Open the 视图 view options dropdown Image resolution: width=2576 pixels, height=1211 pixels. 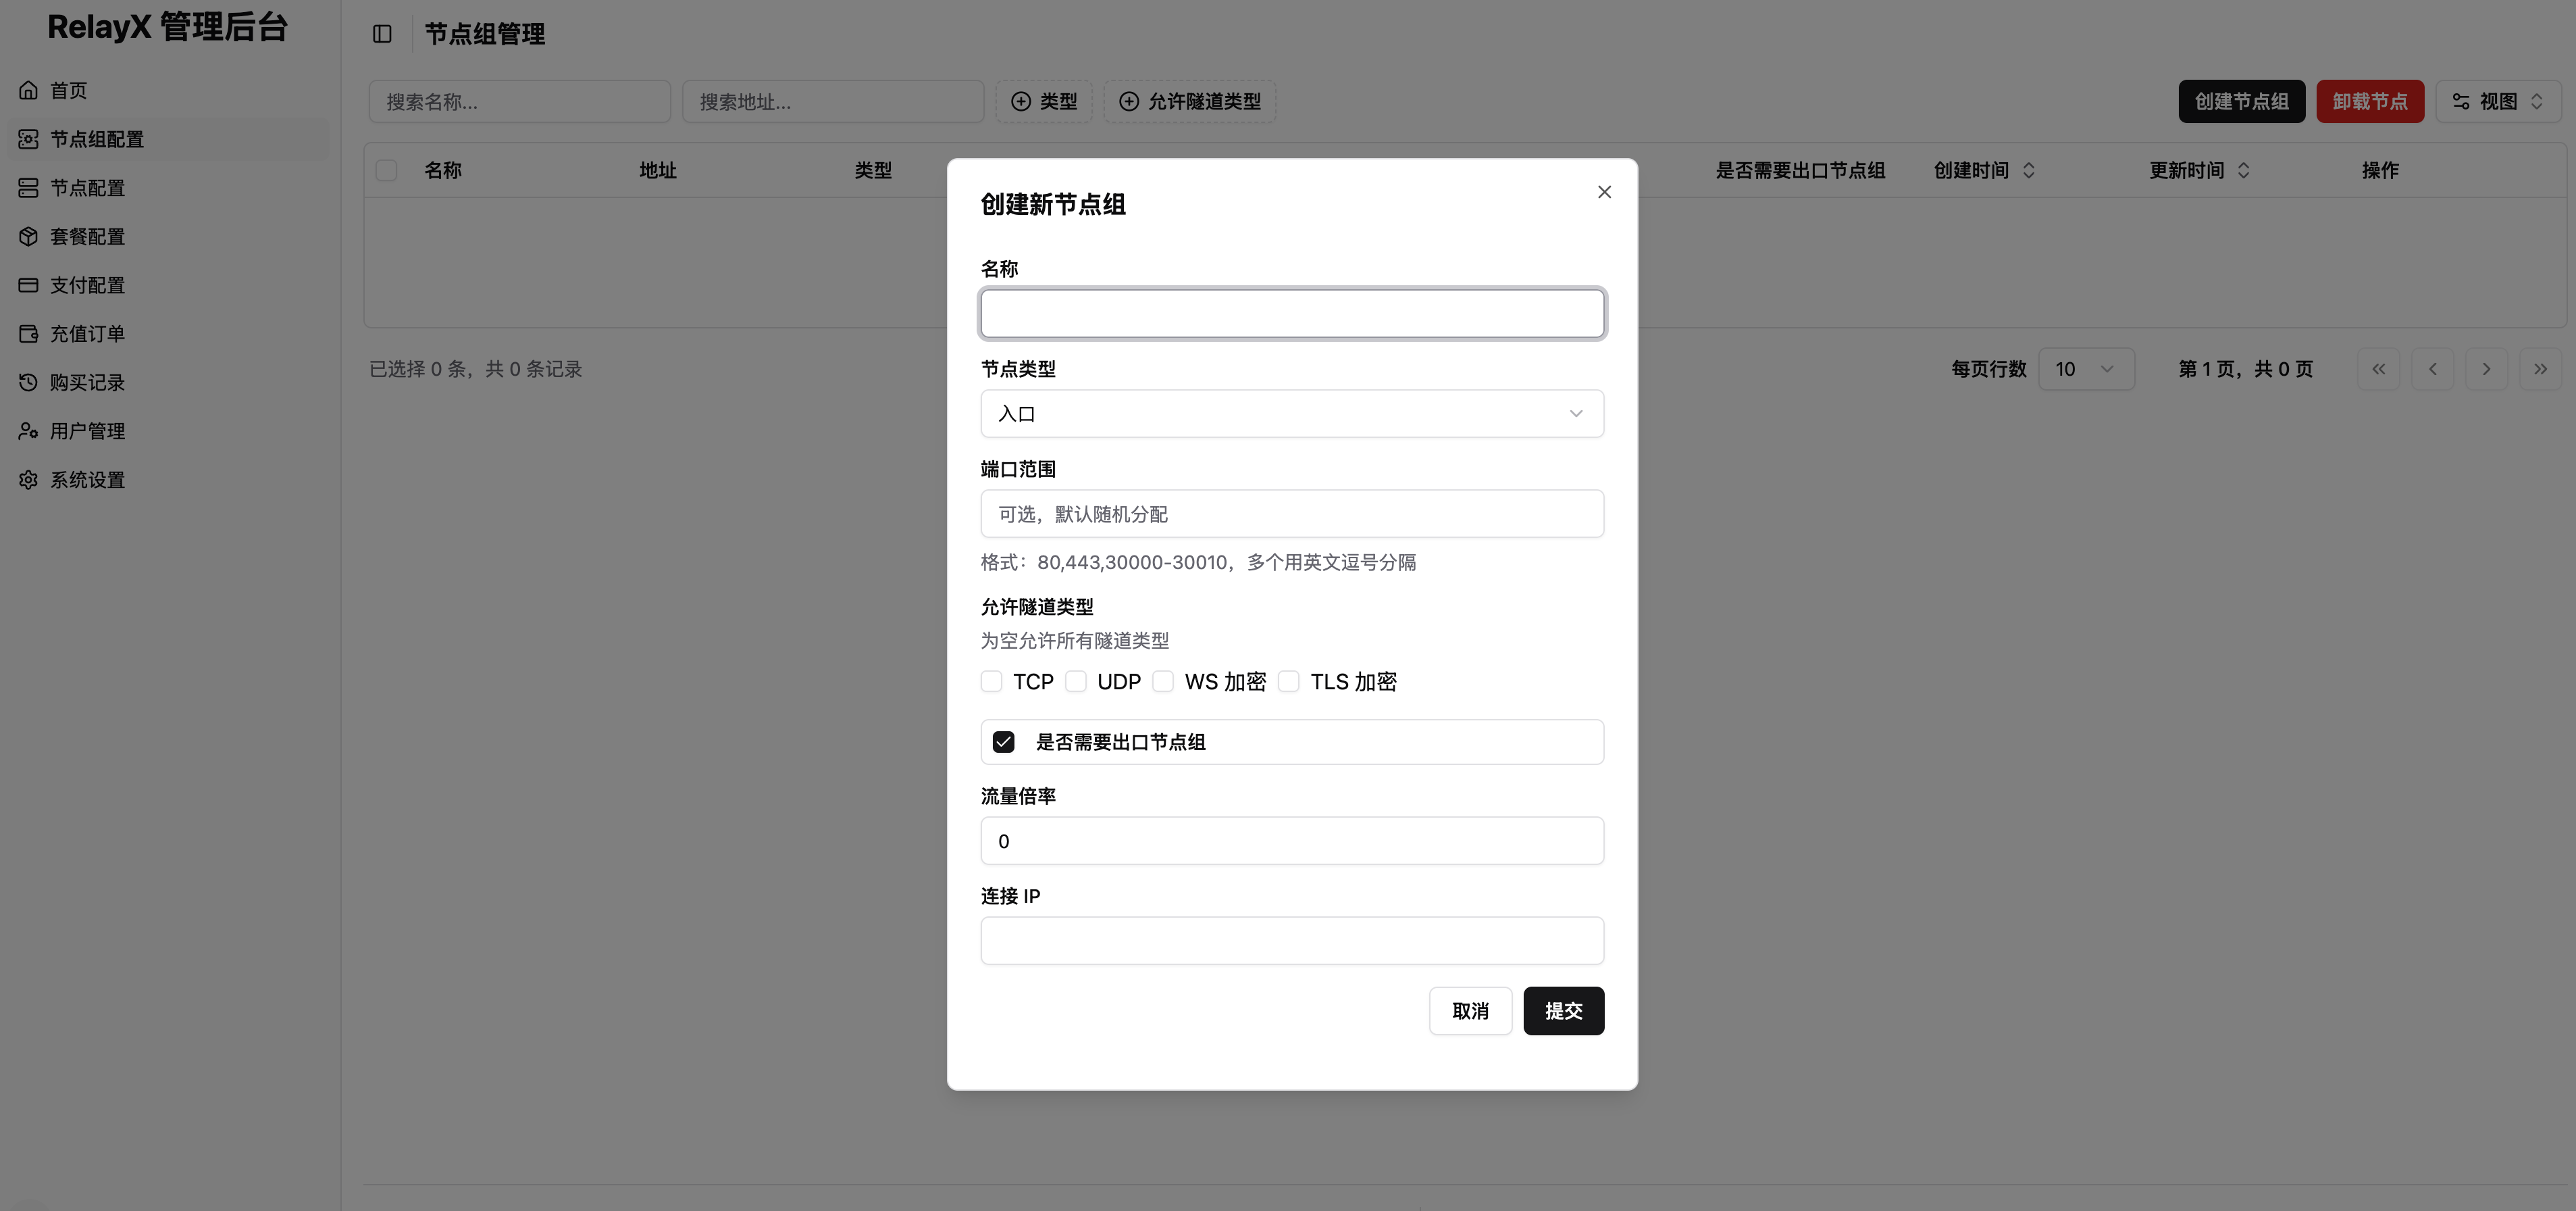pos(2497,101)
